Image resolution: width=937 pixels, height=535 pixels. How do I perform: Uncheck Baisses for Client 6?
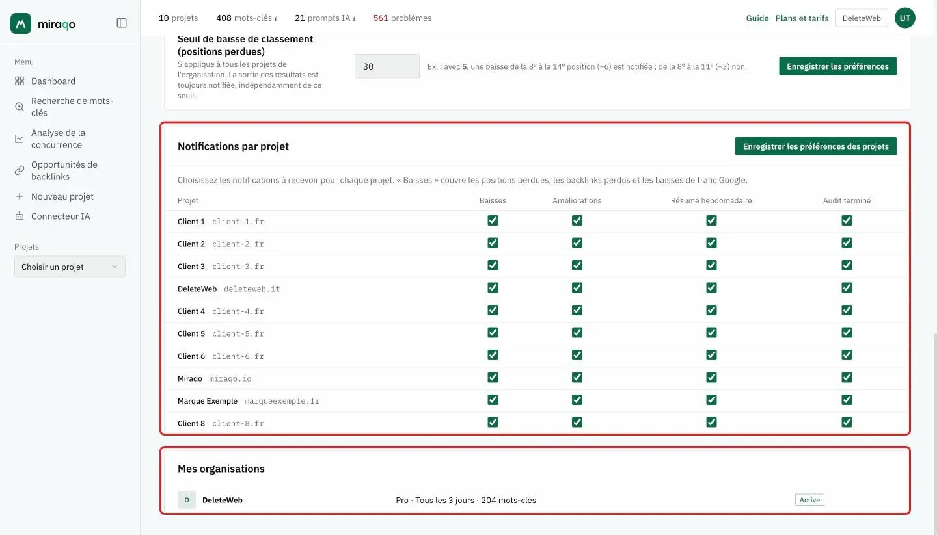(493, 355)
